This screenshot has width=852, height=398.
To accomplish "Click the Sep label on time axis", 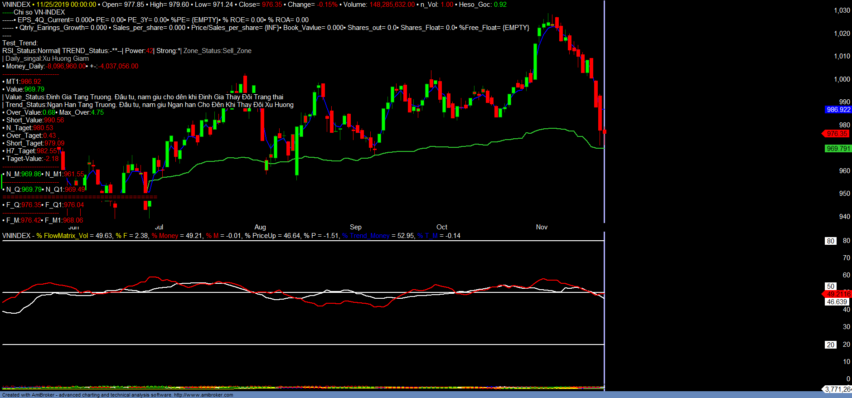I will [355, 227].
